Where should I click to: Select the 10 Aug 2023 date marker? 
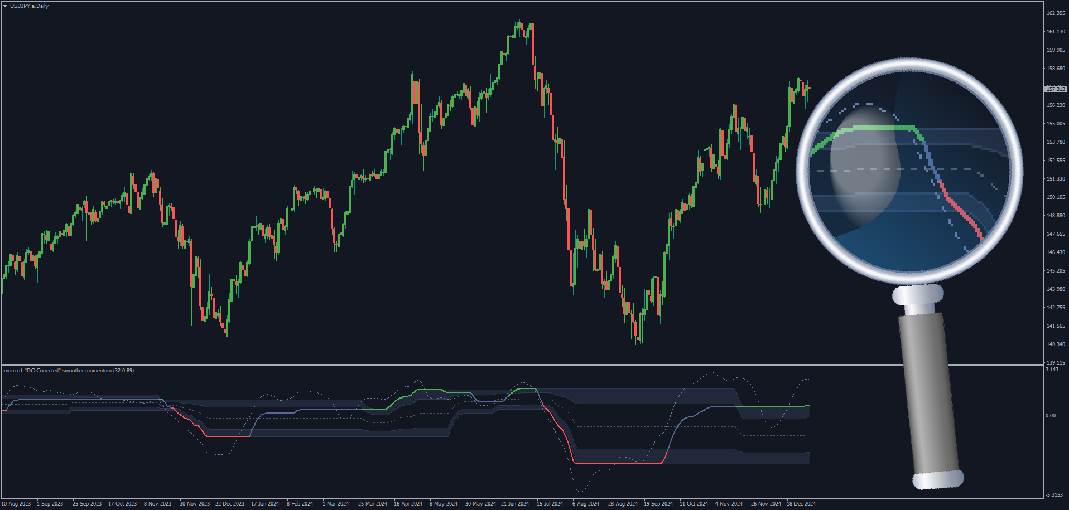click(16, 504)
